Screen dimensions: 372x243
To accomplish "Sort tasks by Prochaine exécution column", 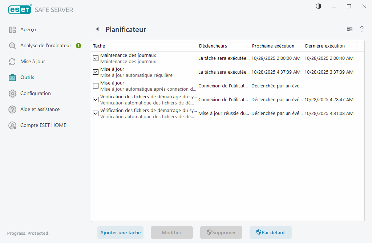I will tap(273, 45).
